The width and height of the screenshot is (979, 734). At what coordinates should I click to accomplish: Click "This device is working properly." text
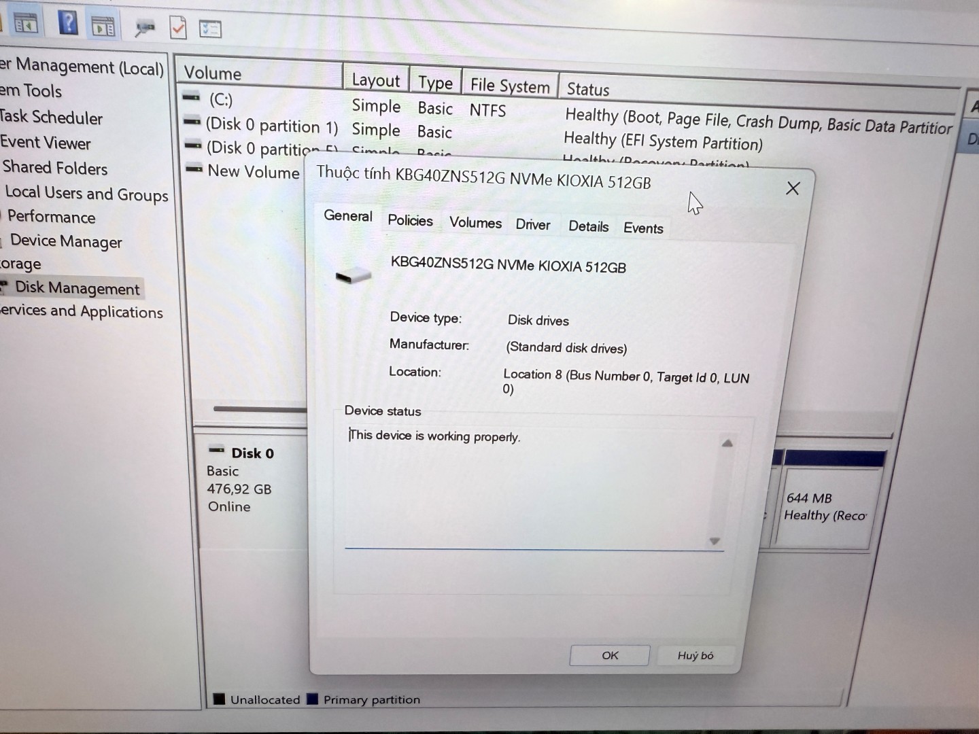click(434, 436)
